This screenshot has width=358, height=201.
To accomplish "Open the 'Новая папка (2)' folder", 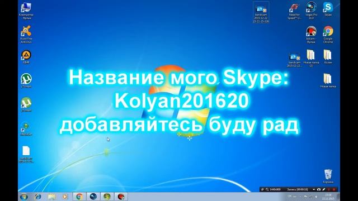I will 311,58.
